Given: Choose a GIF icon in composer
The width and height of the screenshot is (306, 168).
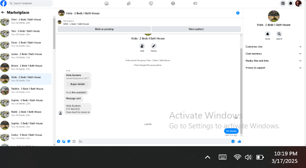Looking at the screenshot, I should 74,141.
